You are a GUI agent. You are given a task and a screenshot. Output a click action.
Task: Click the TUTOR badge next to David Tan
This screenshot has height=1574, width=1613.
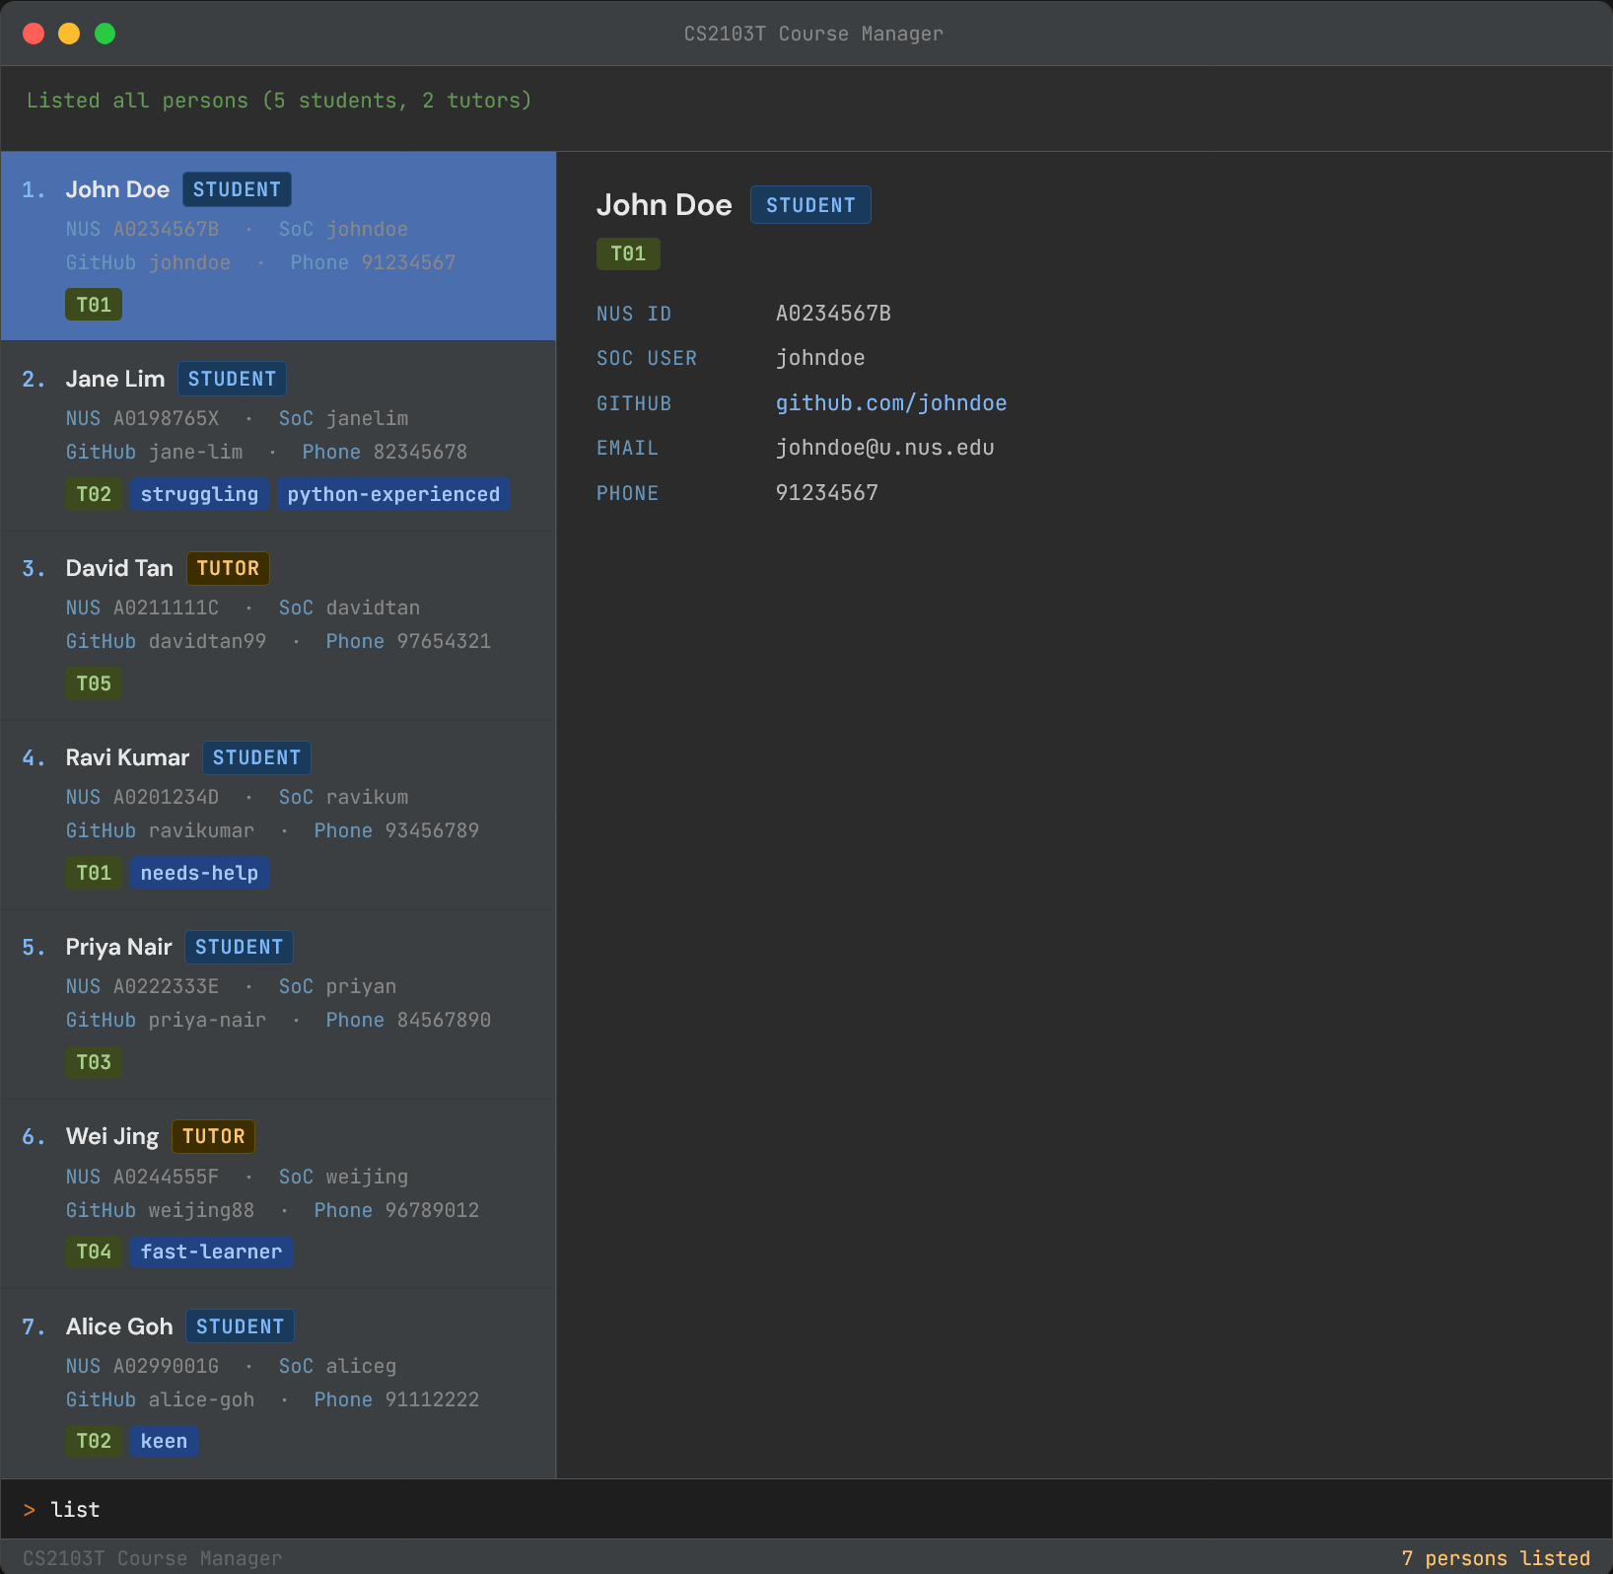[x=228, y=569]
